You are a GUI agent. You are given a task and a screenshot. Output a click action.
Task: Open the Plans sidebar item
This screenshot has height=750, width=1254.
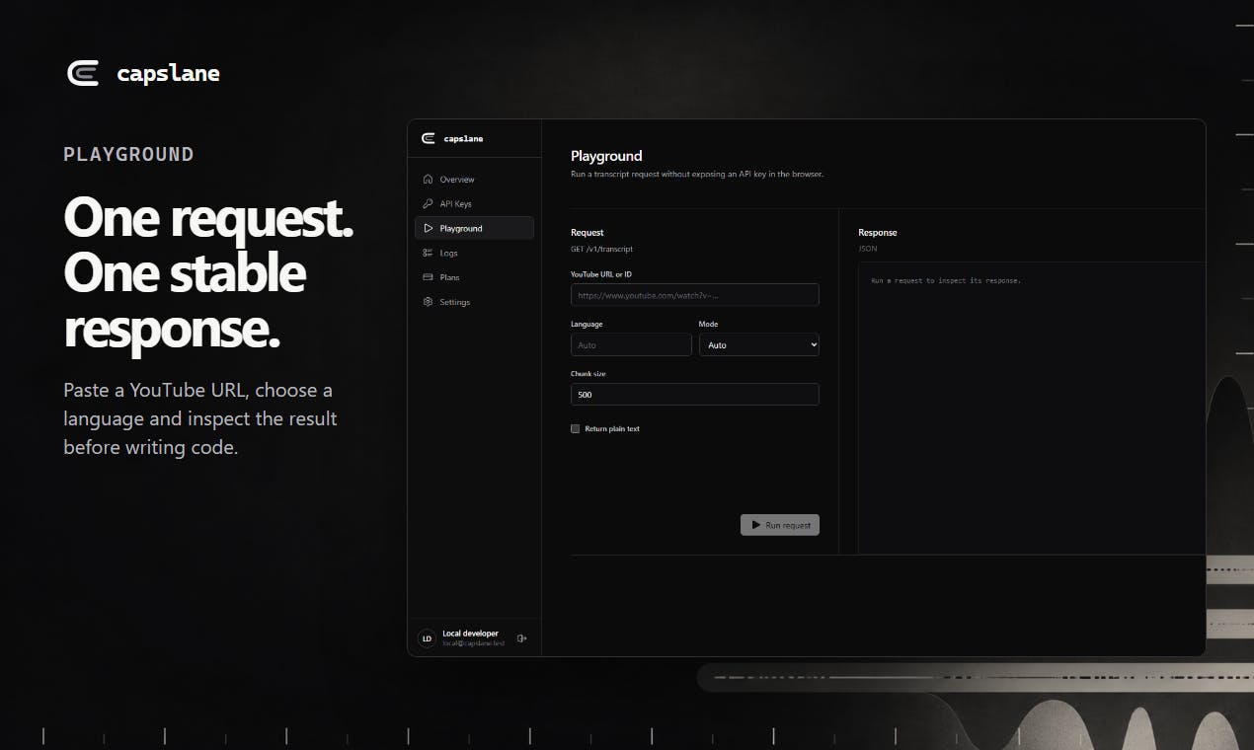pos(474,277)
